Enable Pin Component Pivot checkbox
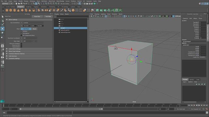Viewport: 209px width, 117px height. 22,35
